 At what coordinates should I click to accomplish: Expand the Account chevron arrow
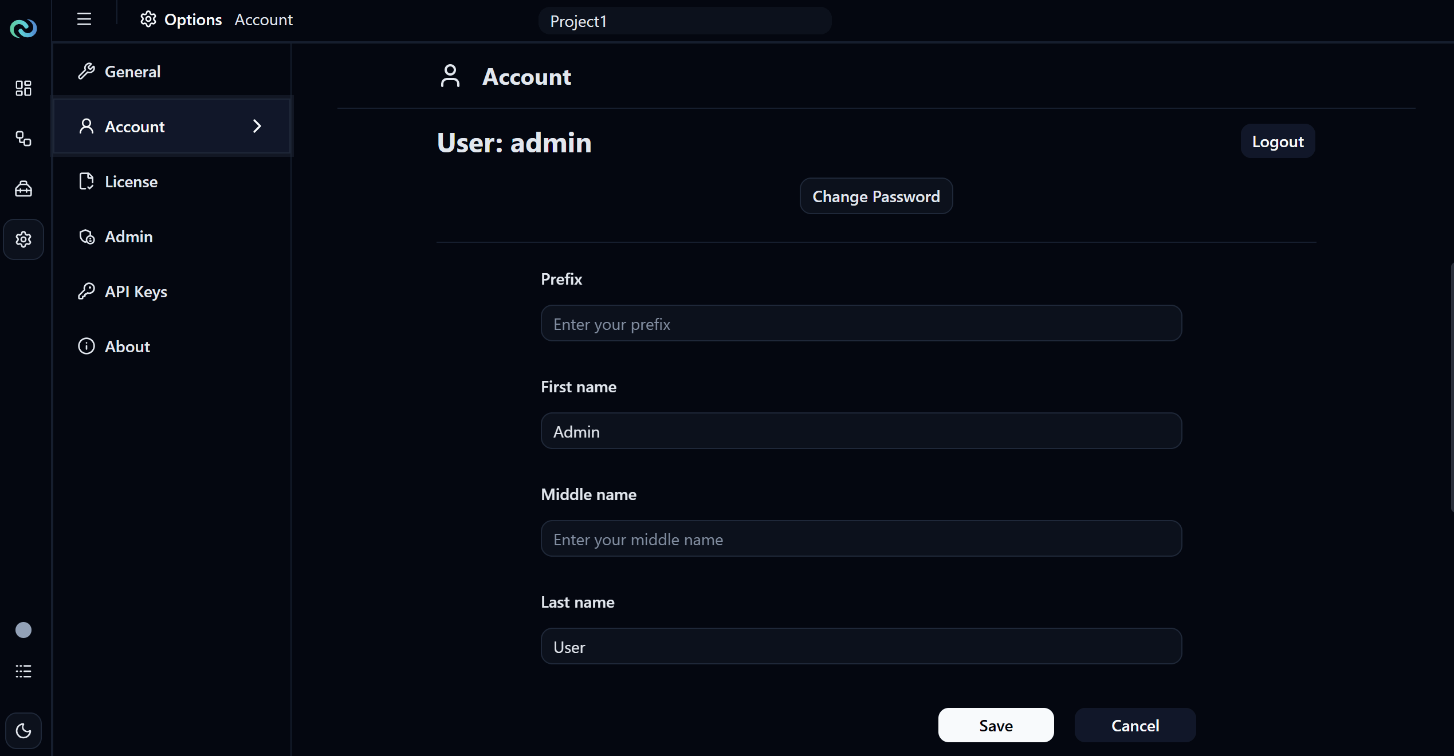pos(257,126)
